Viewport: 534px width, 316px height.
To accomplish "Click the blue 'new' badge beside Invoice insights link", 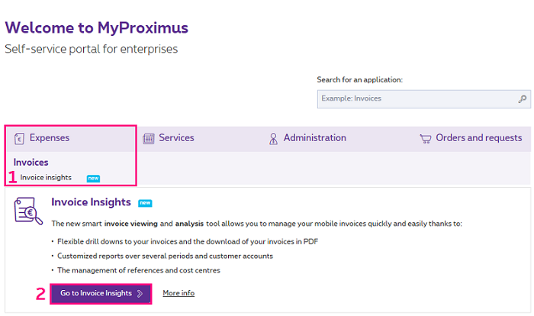I will click(x=93, y=178).
